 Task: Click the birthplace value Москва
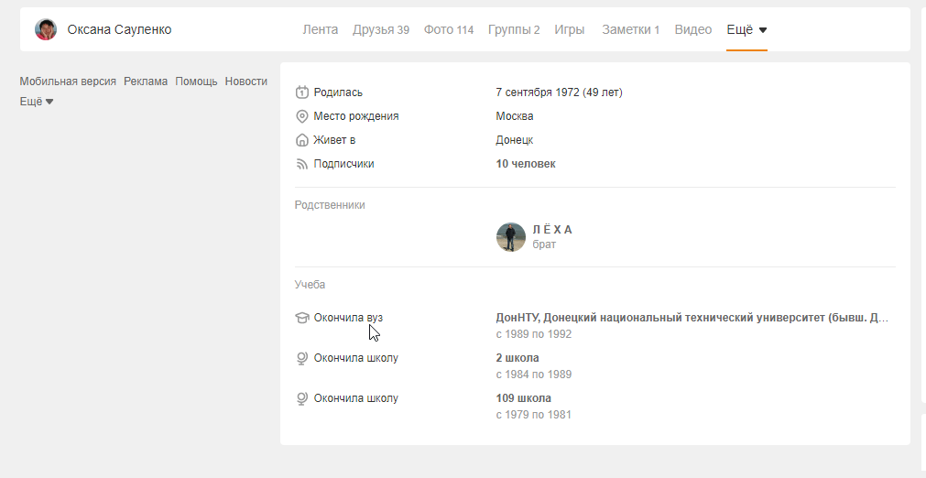click(x=515, y=116)
